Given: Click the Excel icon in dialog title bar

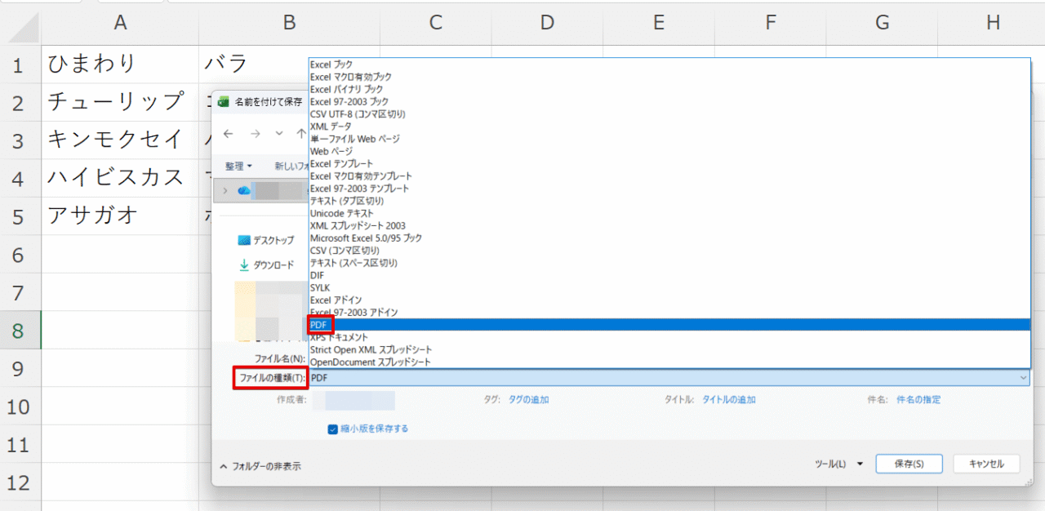Looking at the screenshot, I should (x=223, y=102).
